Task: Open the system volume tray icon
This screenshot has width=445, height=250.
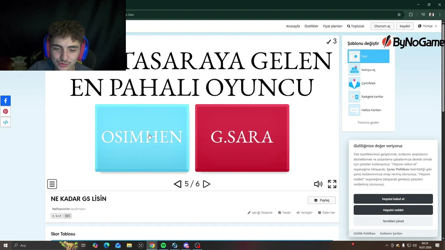Action: click(x=414, y=245)
